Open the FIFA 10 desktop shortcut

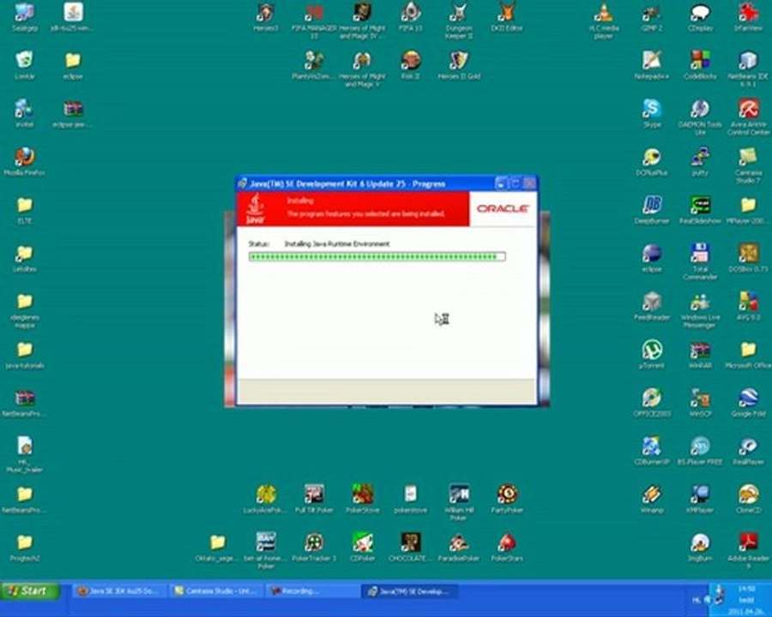click(410, 18)
